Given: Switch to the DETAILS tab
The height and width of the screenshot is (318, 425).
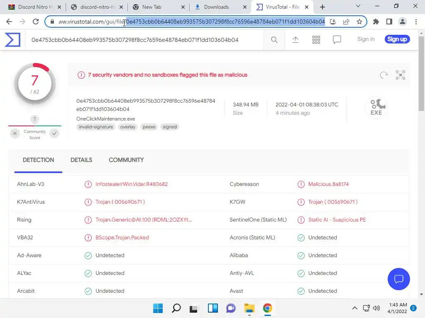Looking at the screenshot, I should click(81, 160).
